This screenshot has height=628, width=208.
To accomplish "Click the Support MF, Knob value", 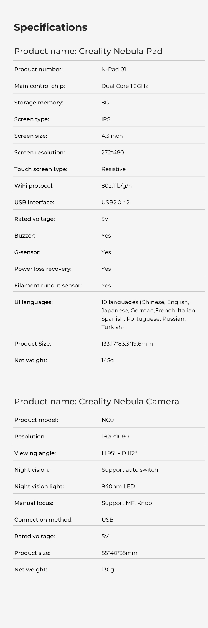I will 127,503.
